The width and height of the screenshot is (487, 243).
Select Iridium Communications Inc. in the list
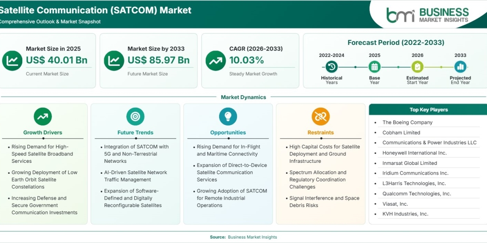coord(415,173)
